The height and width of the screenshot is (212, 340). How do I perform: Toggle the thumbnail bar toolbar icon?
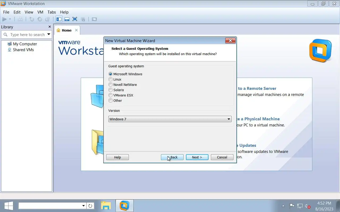[x=67, y=19]
